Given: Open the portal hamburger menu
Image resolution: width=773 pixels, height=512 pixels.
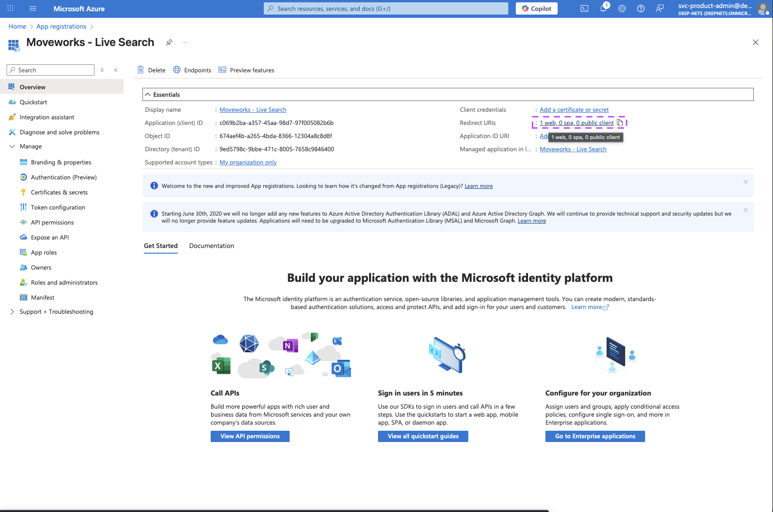Looking at the screenshot, I should pyautogui.click(x=33, y=8).
